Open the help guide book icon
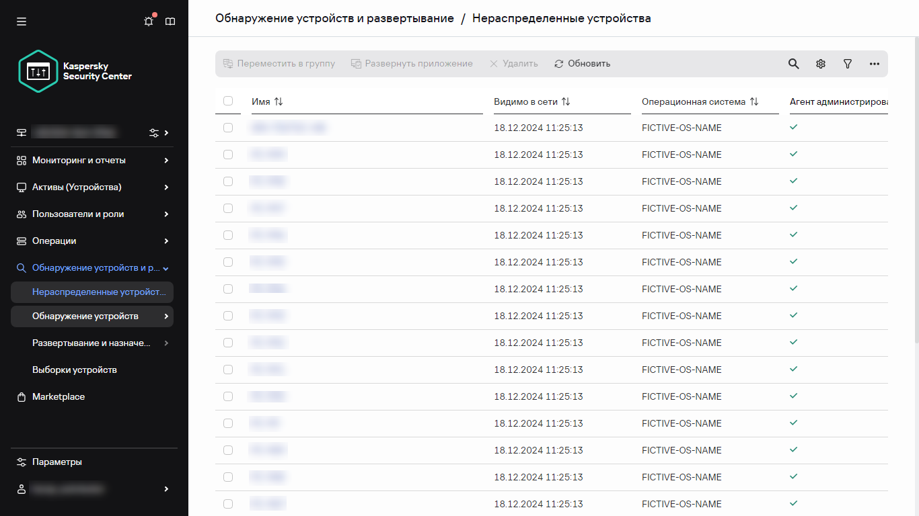Image resolution: width=919 pixels, height=516 pixels. (170, 21)
